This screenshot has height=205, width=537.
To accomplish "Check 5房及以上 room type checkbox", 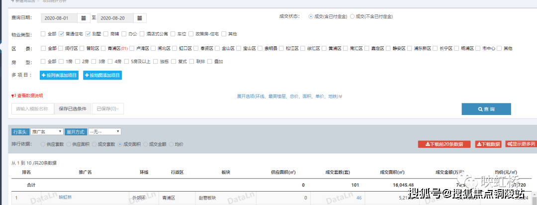I will point(126,62).
